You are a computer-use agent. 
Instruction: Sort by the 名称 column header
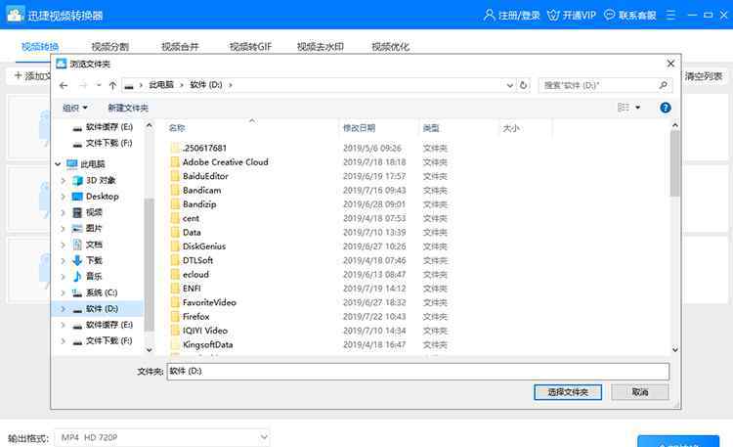(x=177, y=128)
